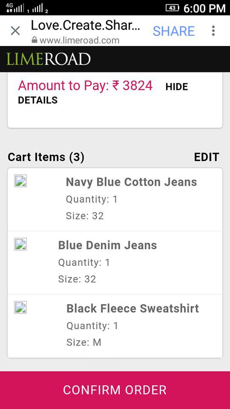
Task: Tap the Cart Items (3) heading
Action: click(x=46, y=157)
